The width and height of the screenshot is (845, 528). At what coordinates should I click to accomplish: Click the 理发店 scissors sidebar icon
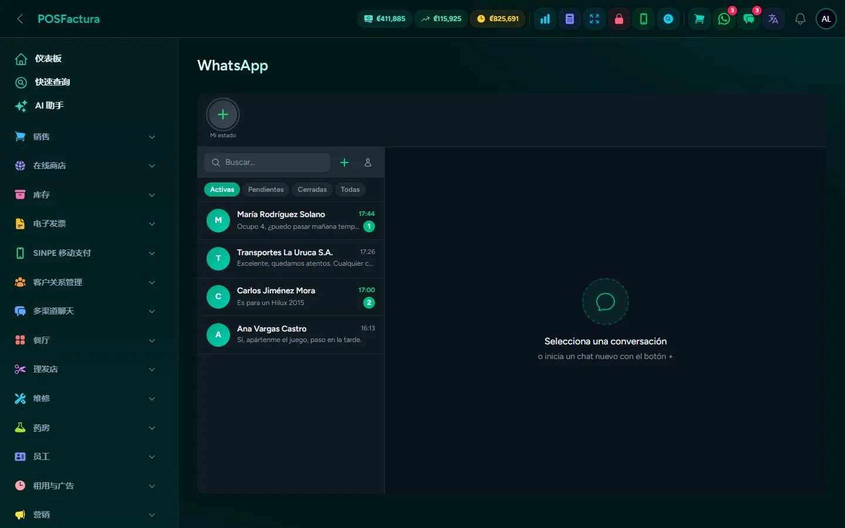(20, 369)
